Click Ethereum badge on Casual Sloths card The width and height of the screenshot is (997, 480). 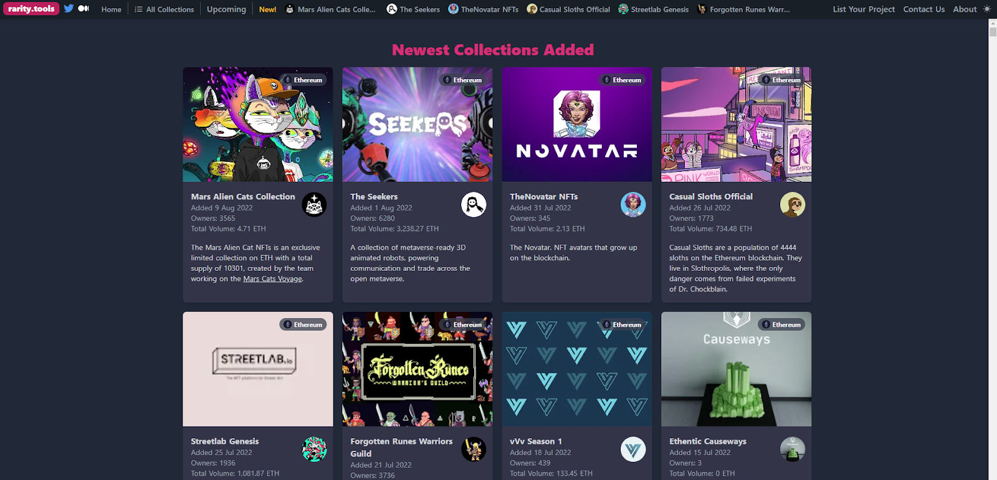click(781, 80)
